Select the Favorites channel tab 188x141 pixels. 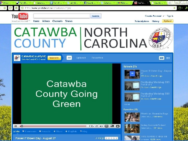point(97,58)
